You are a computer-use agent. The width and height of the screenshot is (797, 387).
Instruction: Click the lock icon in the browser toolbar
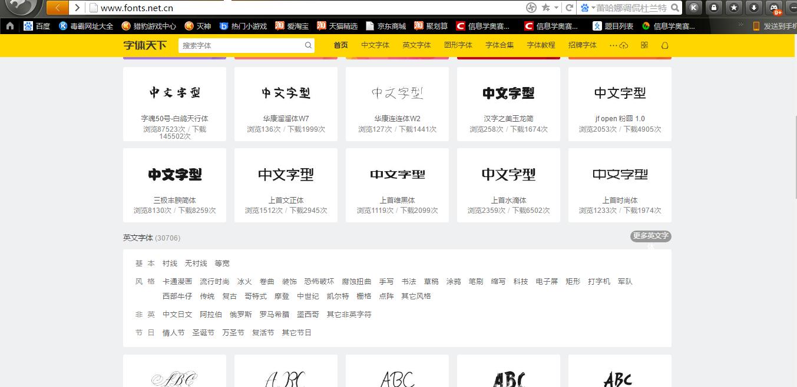click(713, 9)
